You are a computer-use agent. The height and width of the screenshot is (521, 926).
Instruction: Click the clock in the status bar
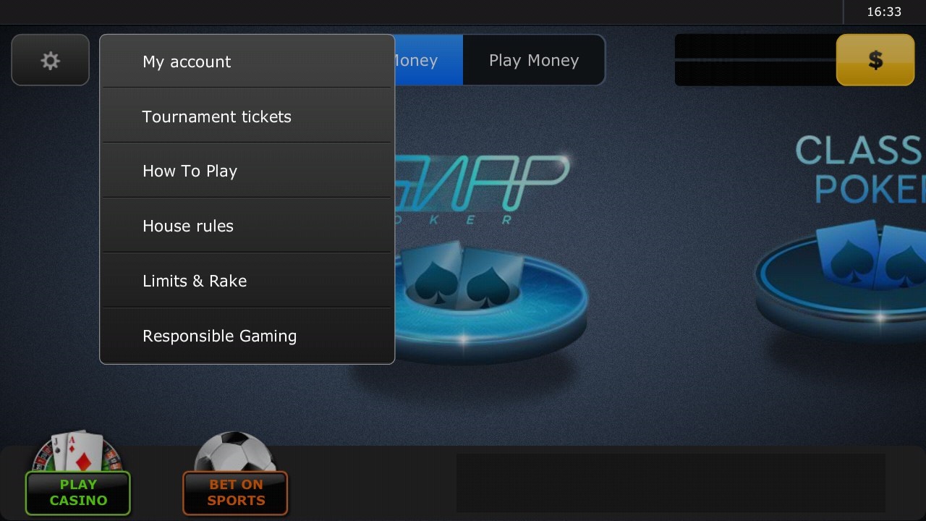884,12
